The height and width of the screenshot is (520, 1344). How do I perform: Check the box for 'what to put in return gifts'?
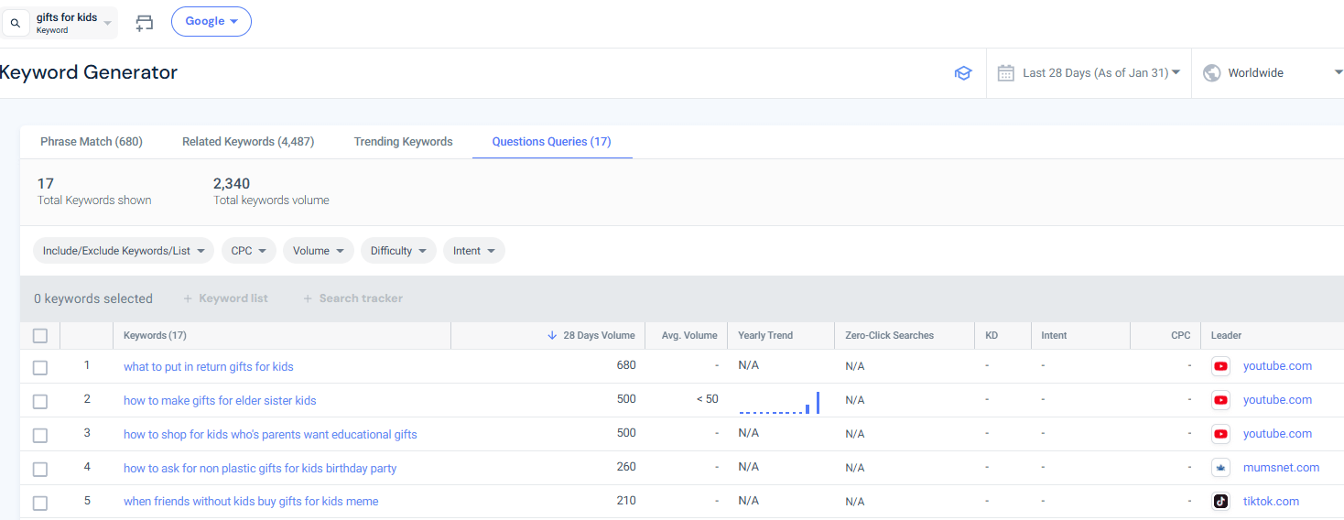(x=40, y=367)
